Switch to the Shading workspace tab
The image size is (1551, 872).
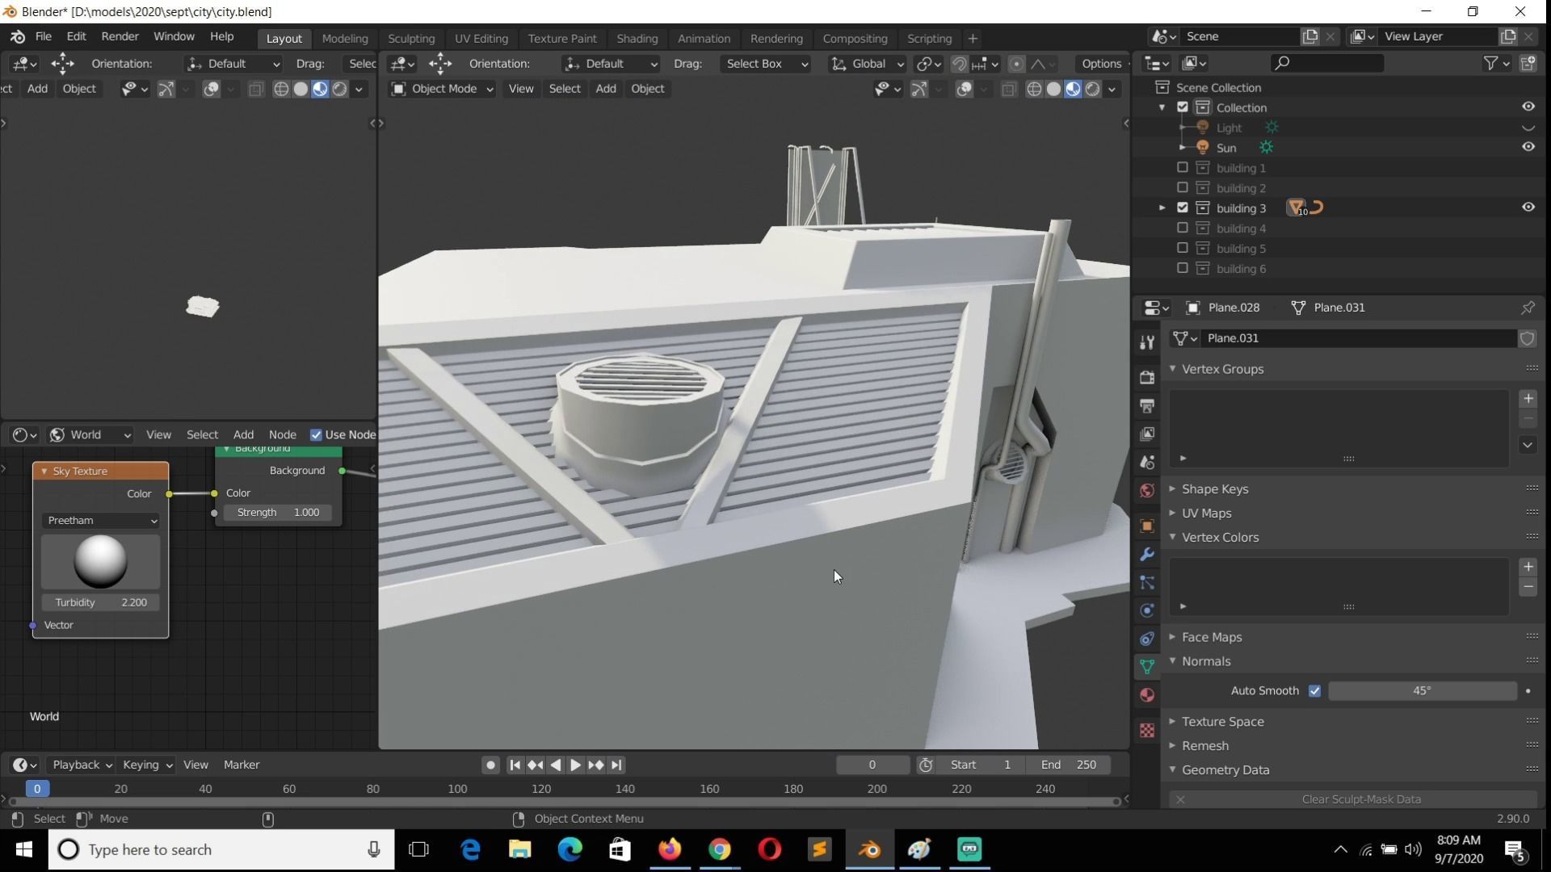point(637,38)
